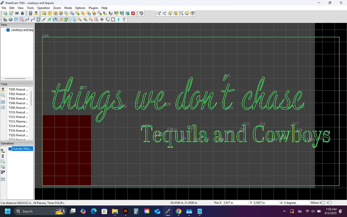Open File Explorer from taskbar
Image resolution: width=347 pixels, height=217 pixels.
(x=115, y=211)
